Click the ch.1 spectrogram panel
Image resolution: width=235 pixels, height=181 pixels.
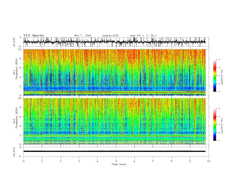[114, 72]
